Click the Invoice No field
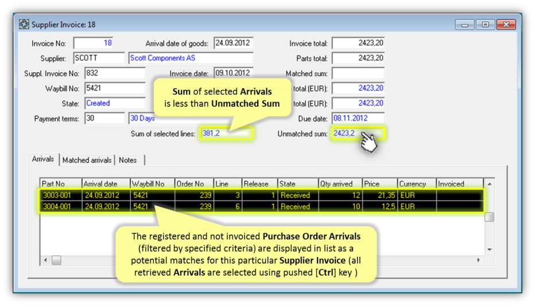Image resolution: width=535 pixels, height=306 pixels. (94, 43)
